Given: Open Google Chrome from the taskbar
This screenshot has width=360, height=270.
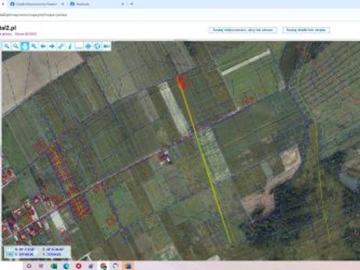Looking at the screenshot, I should [103, 265].
